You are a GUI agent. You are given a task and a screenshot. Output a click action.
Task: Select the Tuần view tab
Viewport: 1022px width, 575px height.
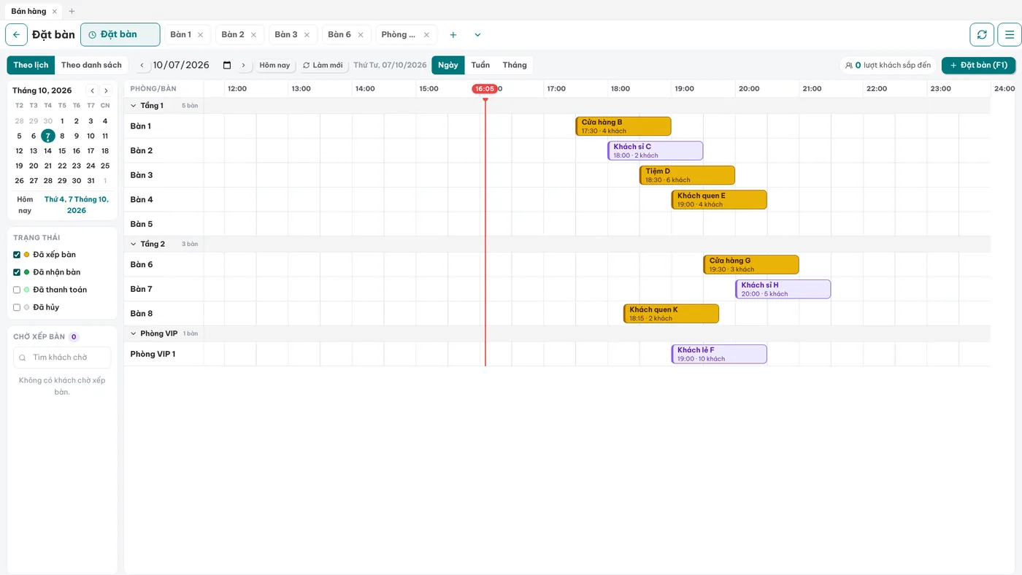480,65
